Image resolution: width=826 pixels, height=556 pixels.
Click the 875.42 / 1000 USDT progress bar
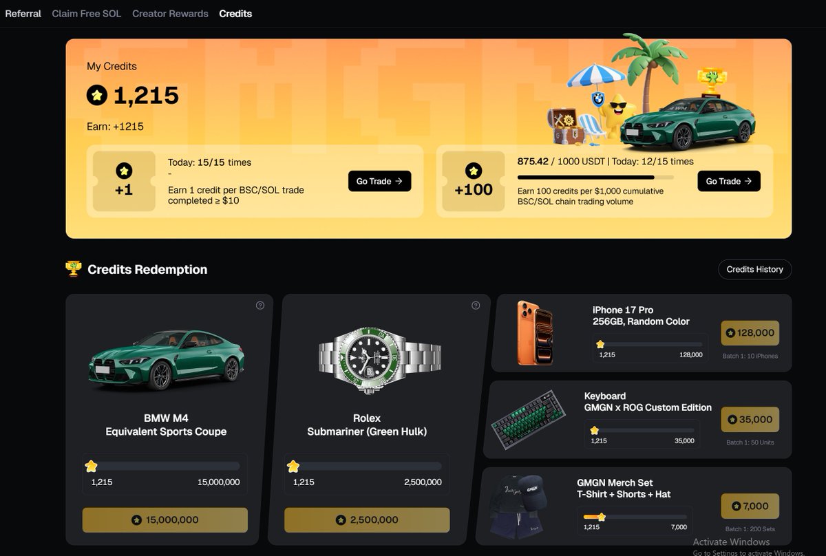coord(595,177)
